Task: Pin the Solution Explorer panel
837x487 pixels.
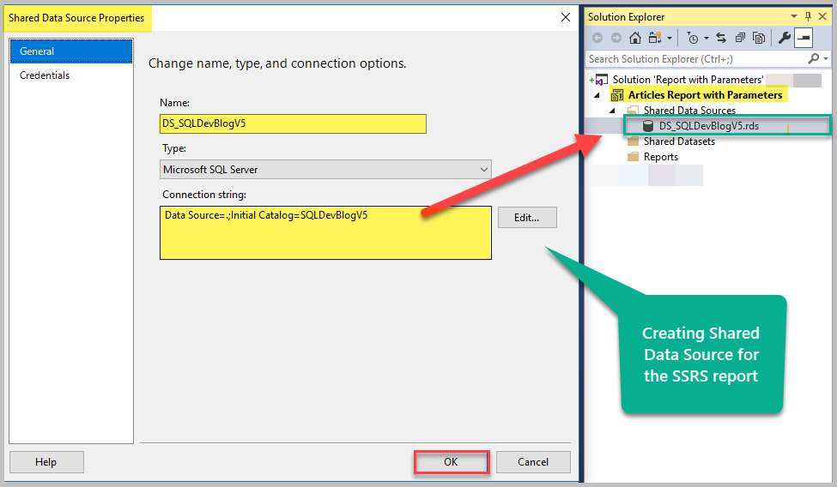Action: click(808, 16)
